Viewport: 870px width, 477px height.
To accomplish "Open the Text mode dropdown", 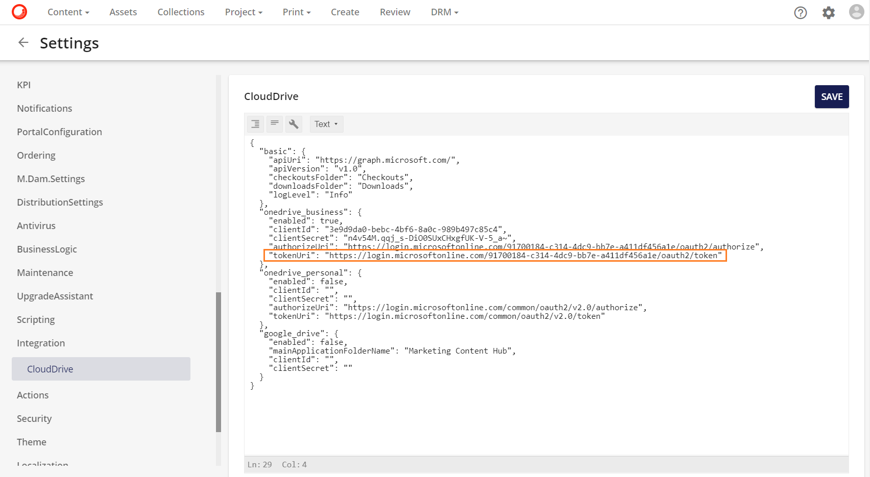I will [326, 124].
